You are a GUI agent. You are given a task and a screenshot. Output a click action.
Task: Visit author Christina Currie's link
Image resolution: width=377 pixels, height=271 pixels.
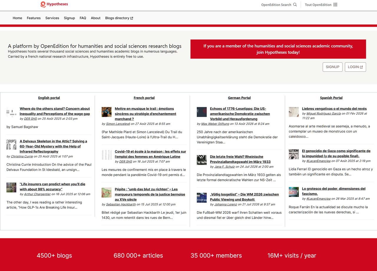(22, 156)
